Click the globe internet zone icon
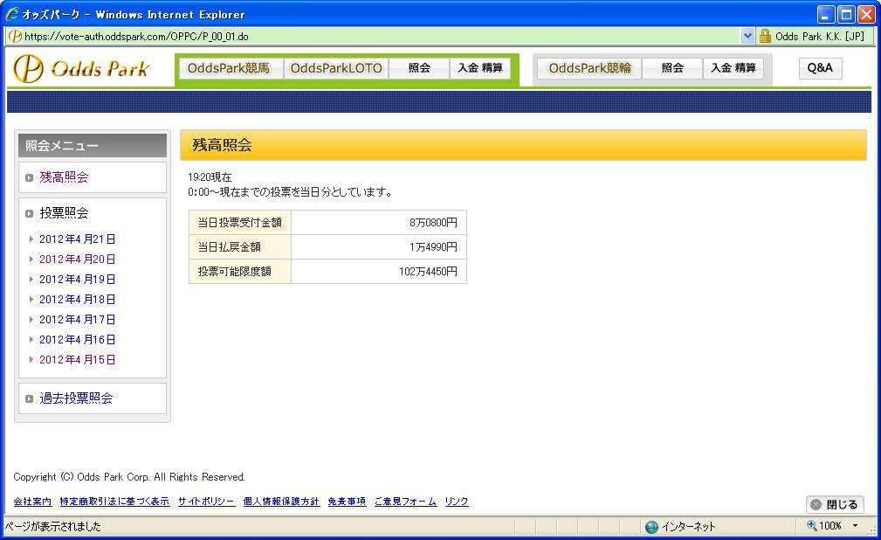881x540 pixels. tap(651, 527)
